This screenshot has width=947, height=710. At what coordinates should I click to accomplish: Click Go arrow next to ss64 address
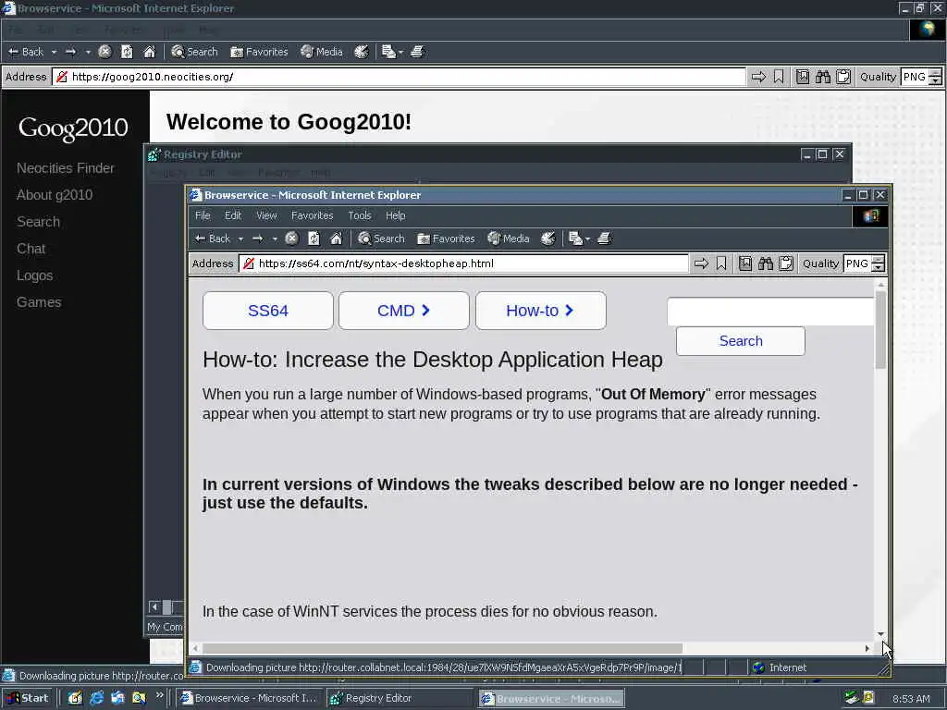tap(701, 263)
